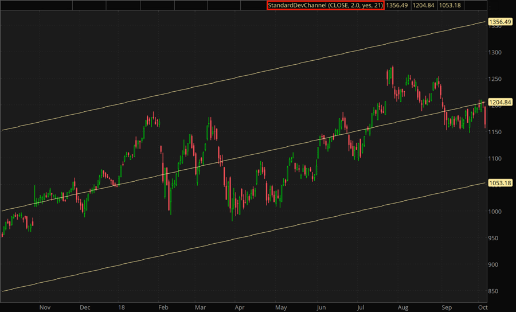Click the 18 year label on the time axis

tap(122, 307)
